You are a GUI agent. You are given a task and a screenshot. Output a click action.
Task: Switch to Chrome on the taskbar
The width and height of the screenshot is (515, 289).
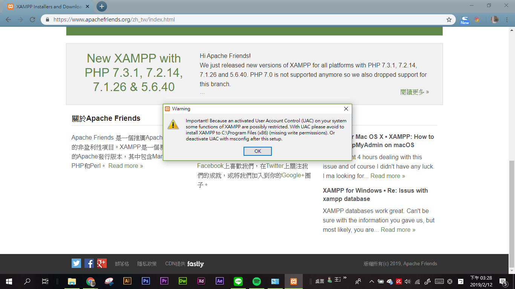pyautogui.click(x=90, y=281)
